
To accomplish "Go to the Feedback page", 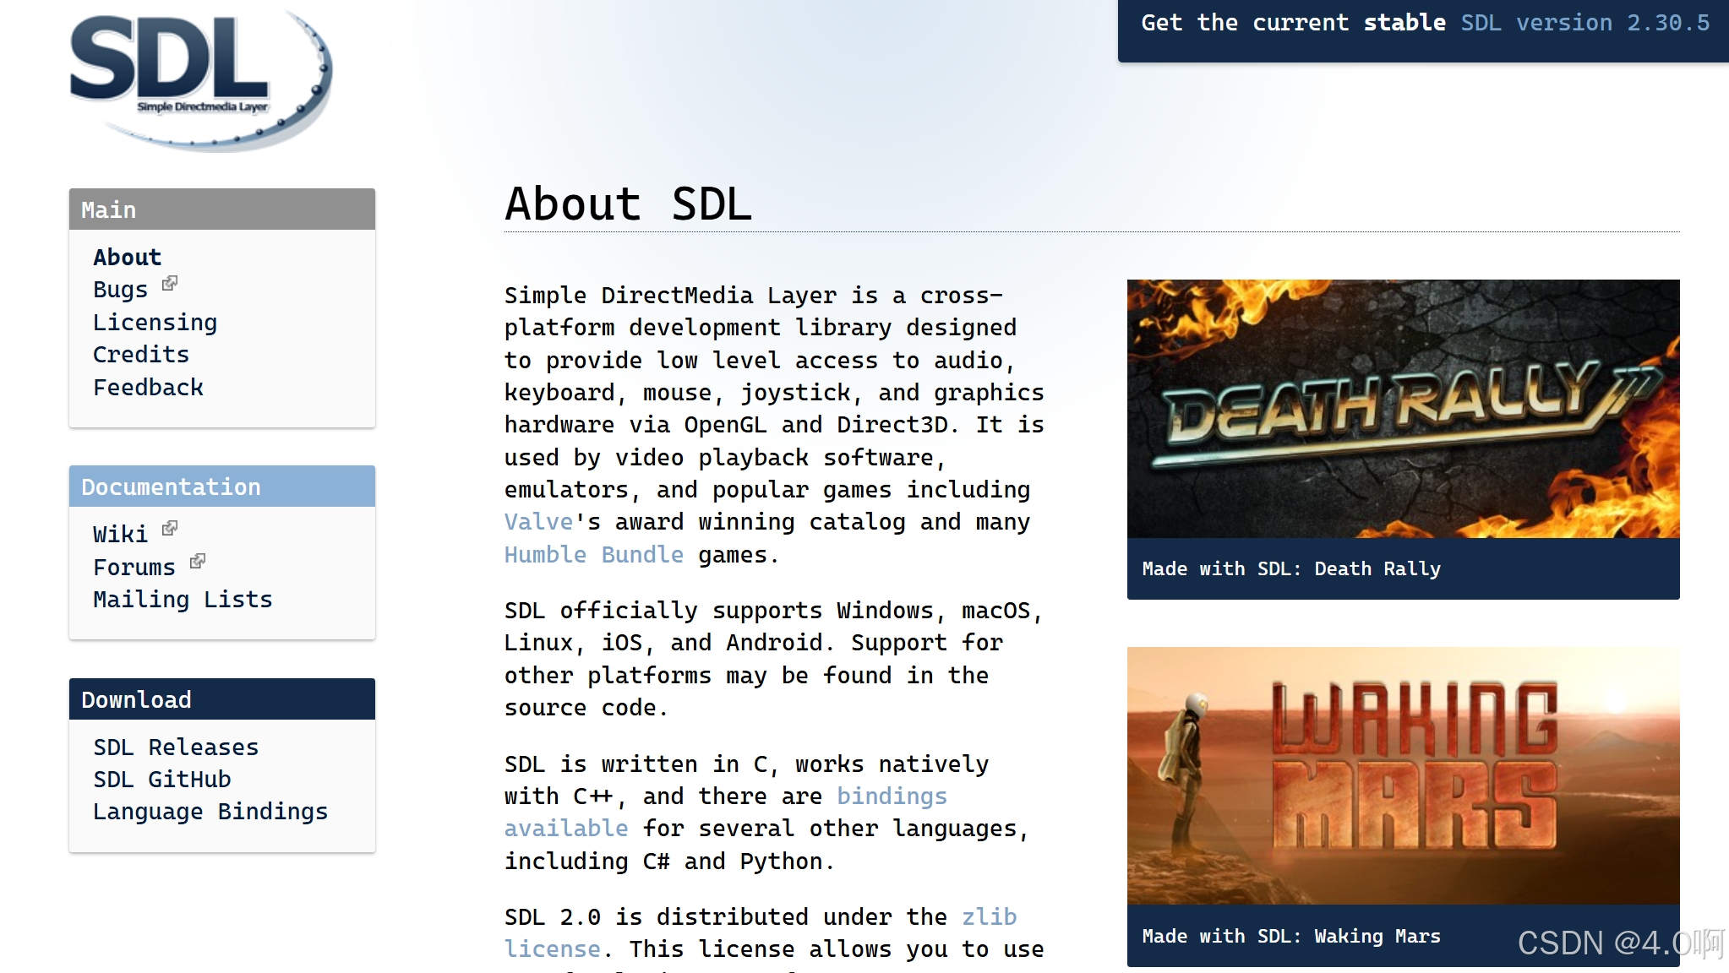I will pos(148,387).
